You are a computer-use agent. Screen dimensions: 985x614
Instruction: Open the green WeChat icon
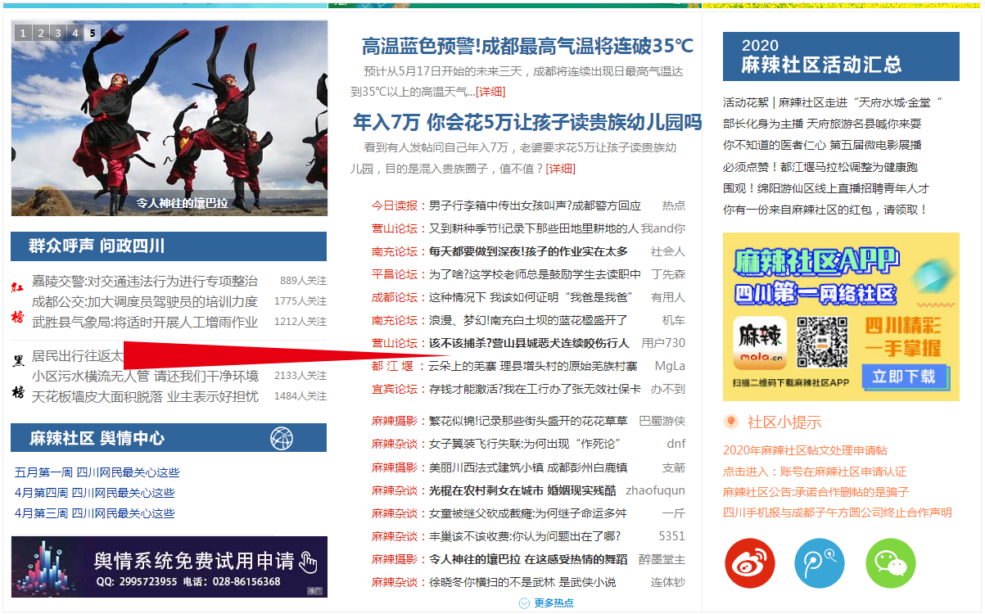pos(891,563)
